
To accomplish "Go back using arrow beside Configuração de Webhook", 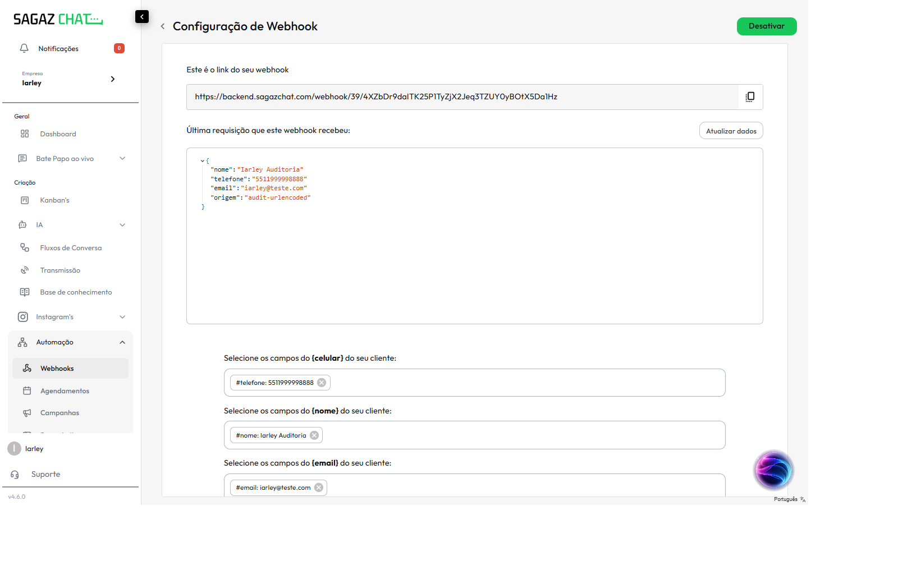I will pyautogui.click(x=163, y=26).
